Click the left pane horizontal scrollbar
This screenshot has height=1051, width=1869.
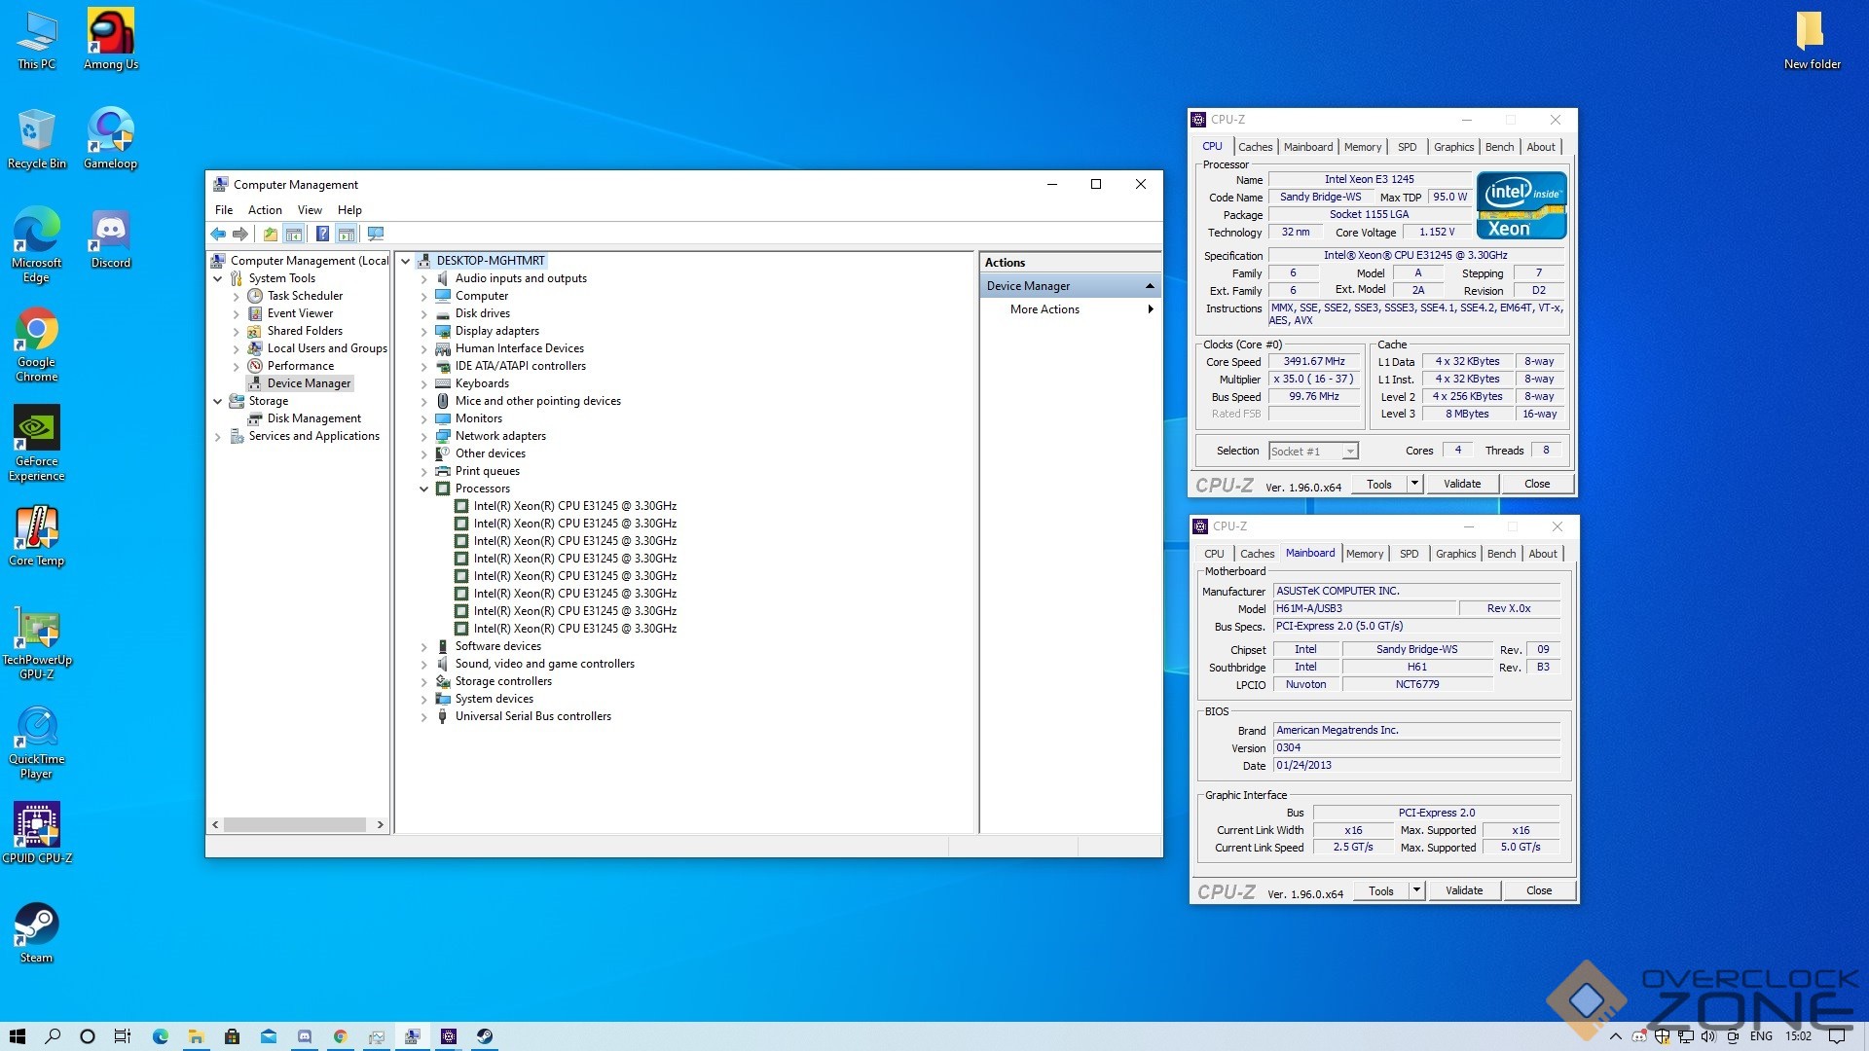[x=296, y=824]
